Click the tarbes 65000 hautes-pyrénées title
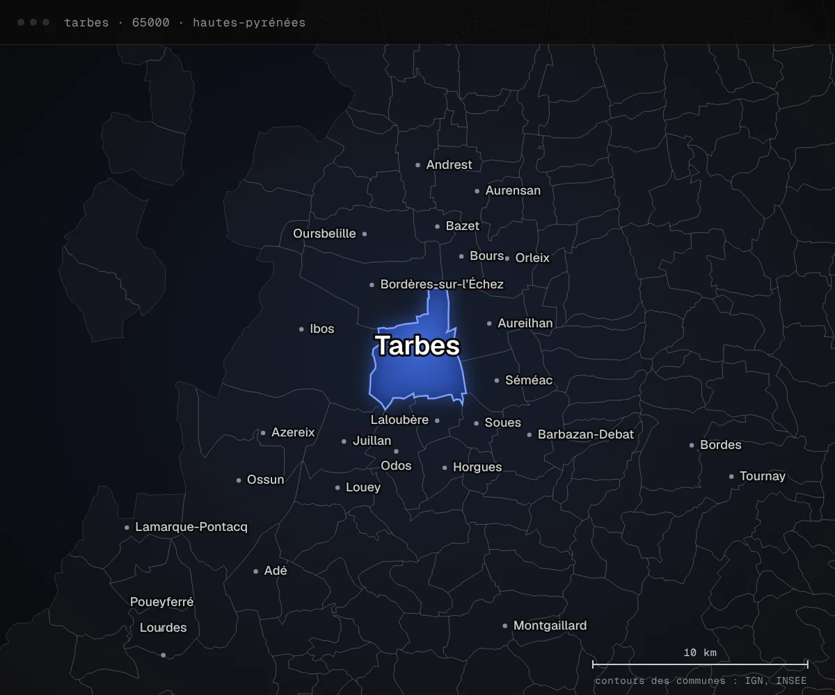Image resolution: width=835 pixels, height=695 pixels. point(184,22)
